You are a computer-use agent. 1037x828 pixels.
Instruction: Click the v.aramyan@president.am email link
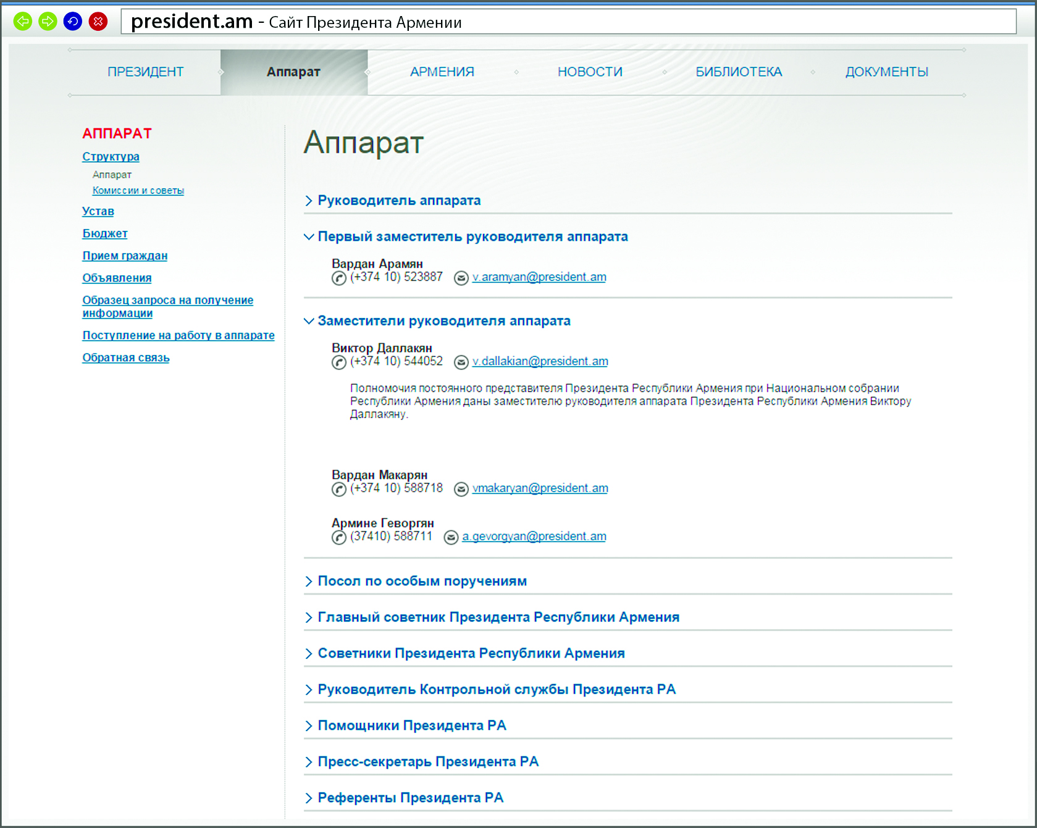[539, 277]
